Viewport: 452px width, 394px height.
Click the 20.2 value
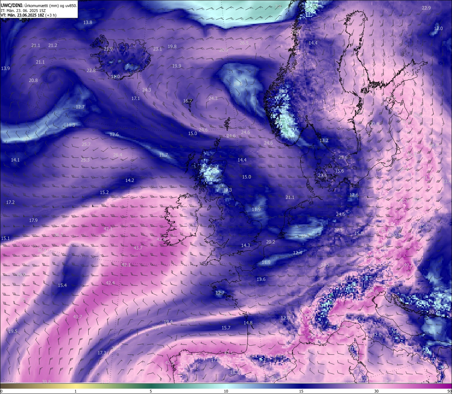[270, 242]
